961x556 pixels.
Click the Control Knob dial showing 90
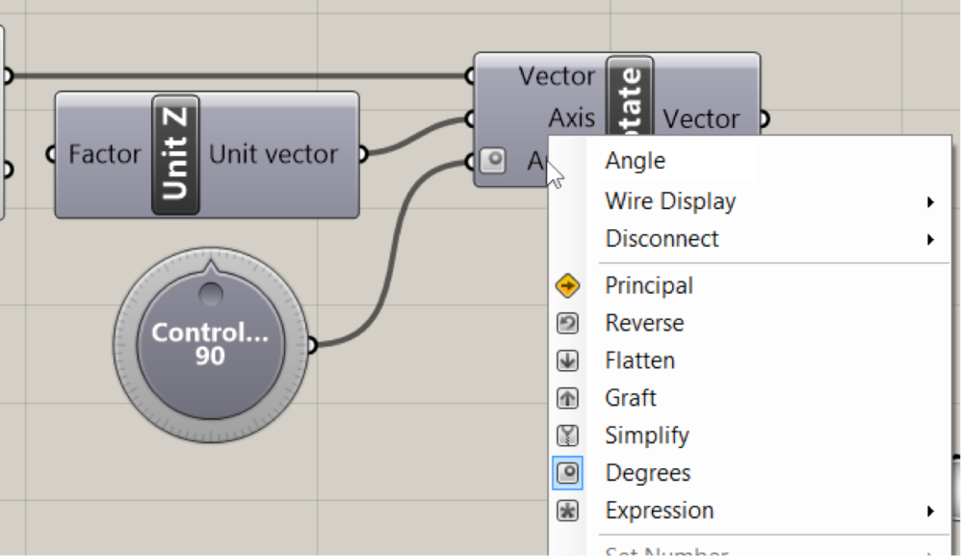[x=210, y=345]
